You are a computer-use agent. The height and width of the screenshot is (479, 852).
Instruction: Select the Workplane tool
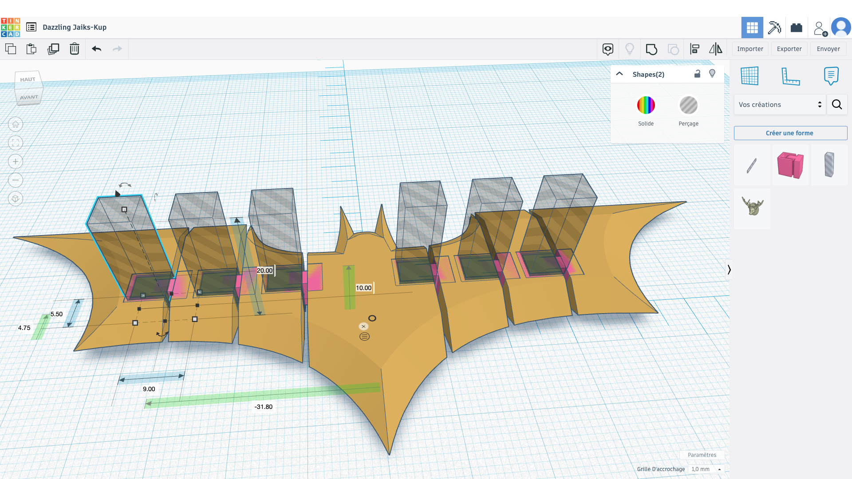[749, 76]
